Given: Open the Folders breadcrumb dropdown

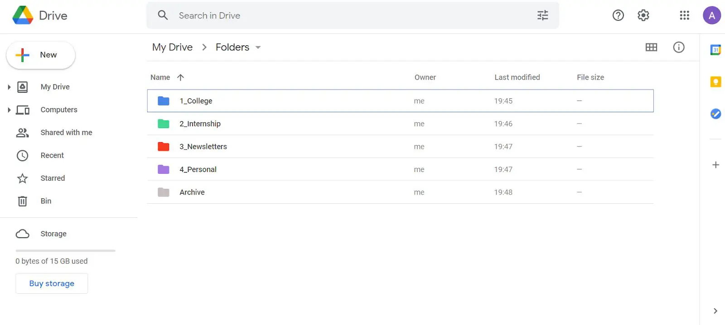Looking at the screenshot, I should coord(258,48).
